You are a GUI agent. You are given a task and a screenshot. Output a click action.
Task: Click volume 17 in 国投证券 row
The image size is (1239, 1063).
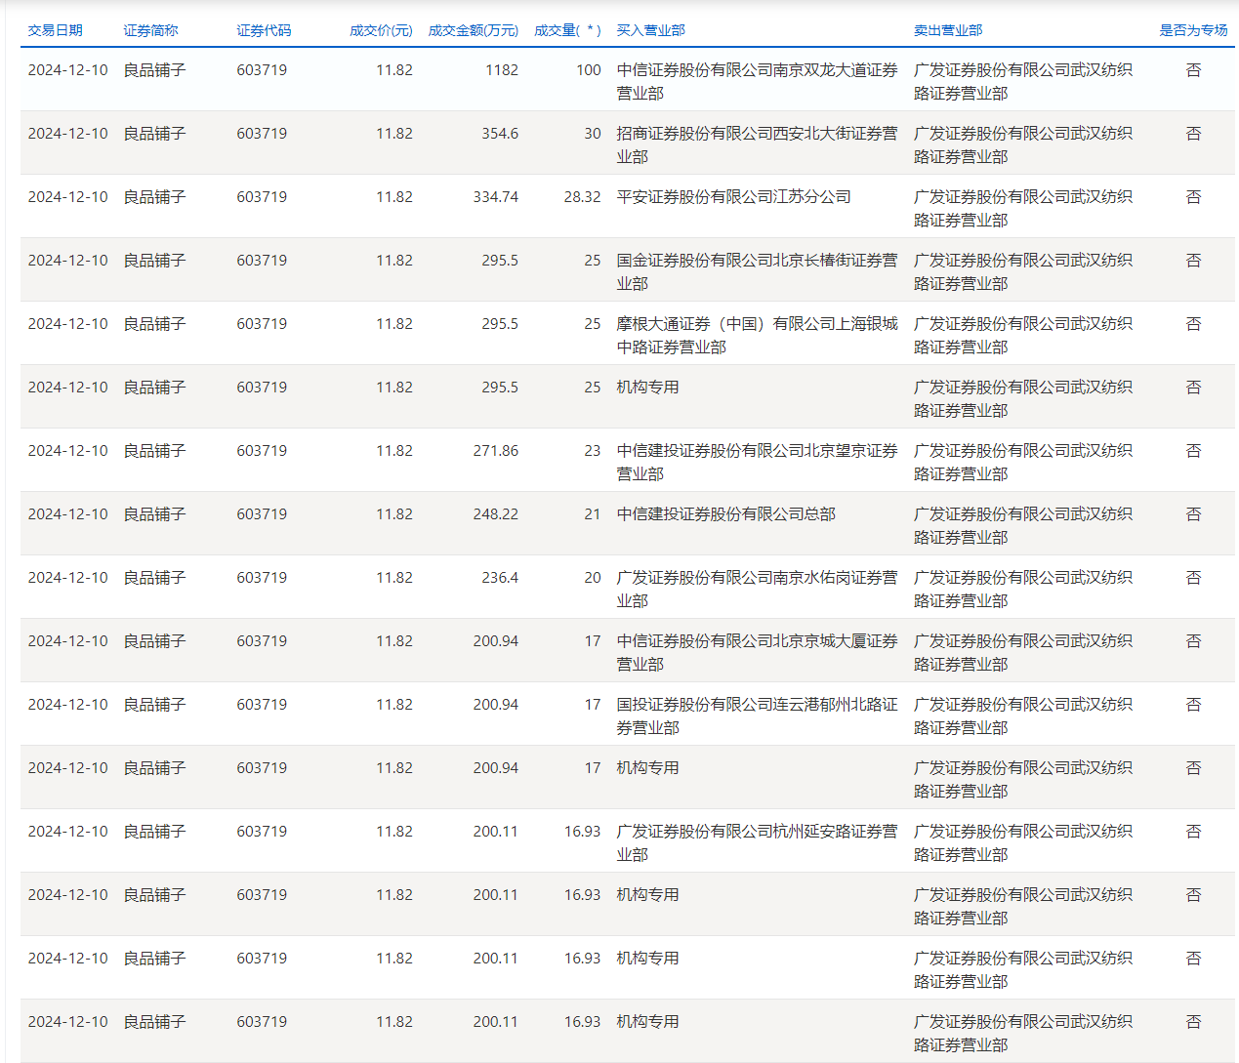click(x=593, y=705)
